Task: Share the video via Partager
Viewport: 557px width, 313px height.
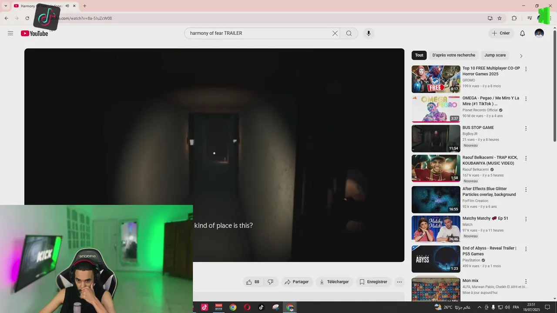Action: [297, 282]
